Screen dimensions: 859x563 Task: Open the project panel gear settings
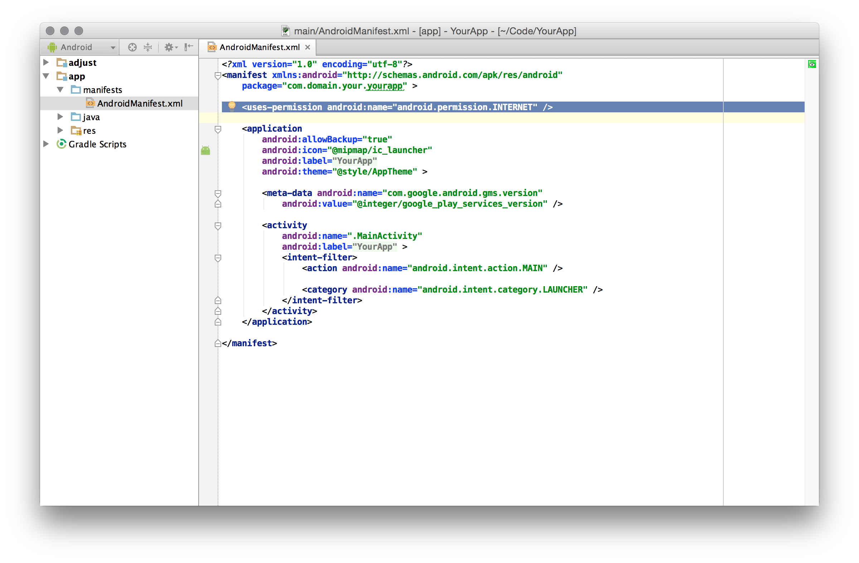click(170, 47)
